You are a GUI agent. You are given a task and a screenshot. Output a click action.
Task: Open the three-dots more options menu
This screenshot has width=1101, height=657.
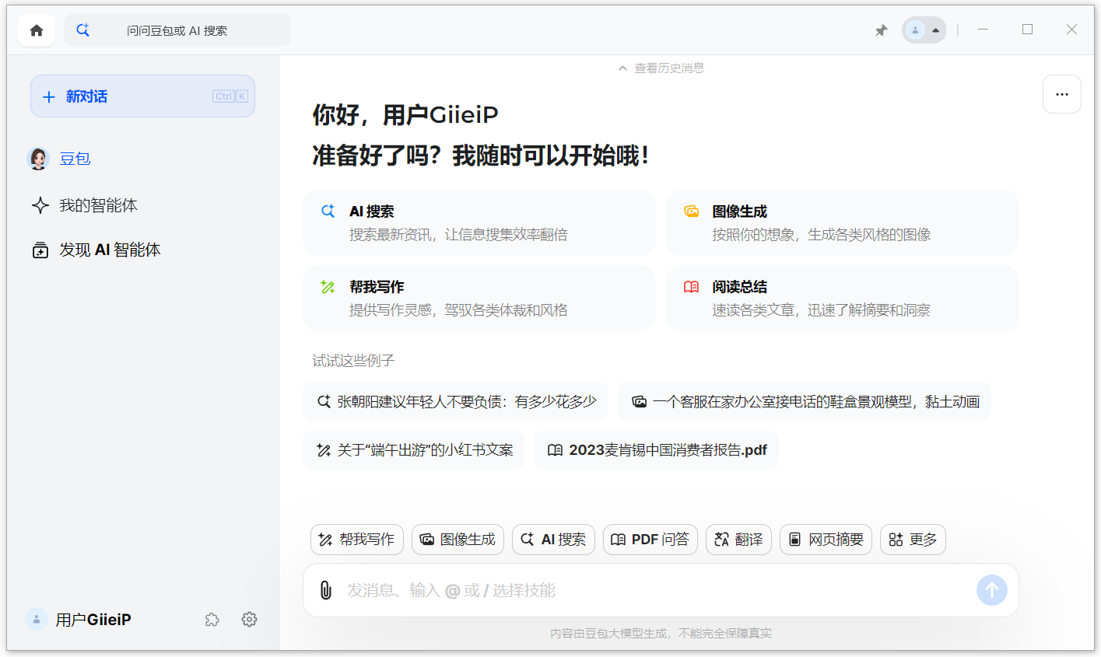tap(1061, 94)
